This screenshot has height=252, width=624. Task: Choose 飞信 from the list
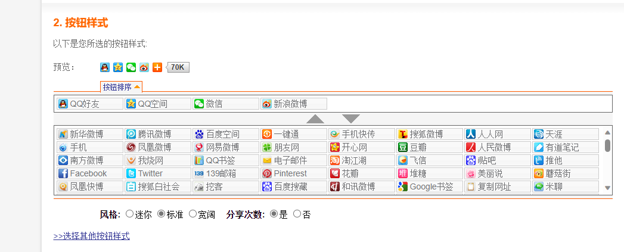pyautogui.click(x=430, y=160)
